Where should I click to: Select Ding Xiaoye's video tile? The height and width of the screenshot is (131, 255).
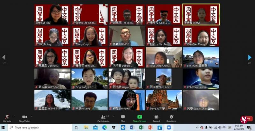pyautogui.click(x=90, y=79)
